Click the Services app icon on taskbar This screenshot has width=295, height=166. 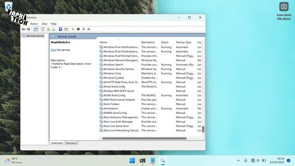pyautogui.click(x=163, y=160)
